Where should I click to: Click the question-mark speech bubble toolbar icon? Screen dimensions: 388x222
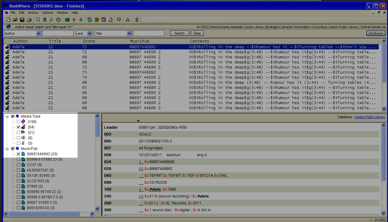[x=38, y=20]
